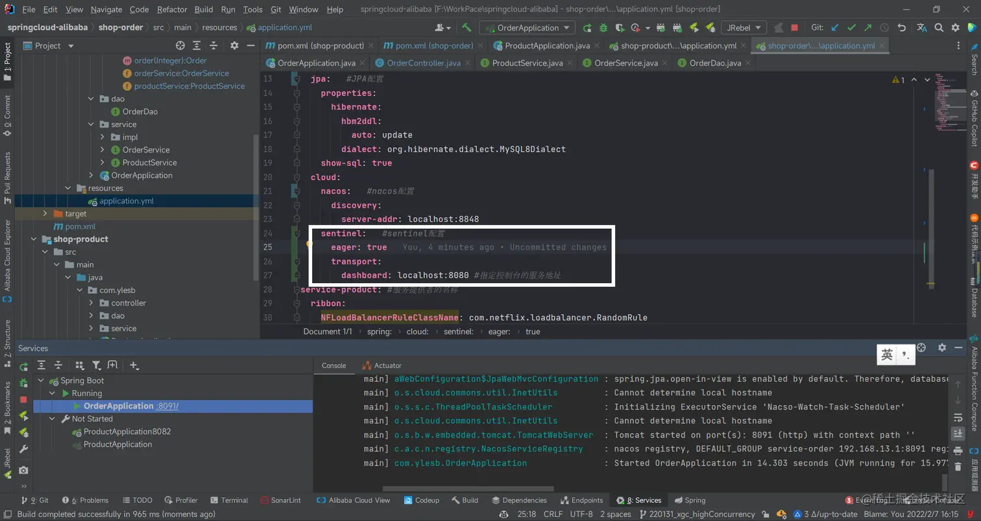Expand the impl folder in Project tree
This screenshot has width=981, height=521.
point(103,137)
